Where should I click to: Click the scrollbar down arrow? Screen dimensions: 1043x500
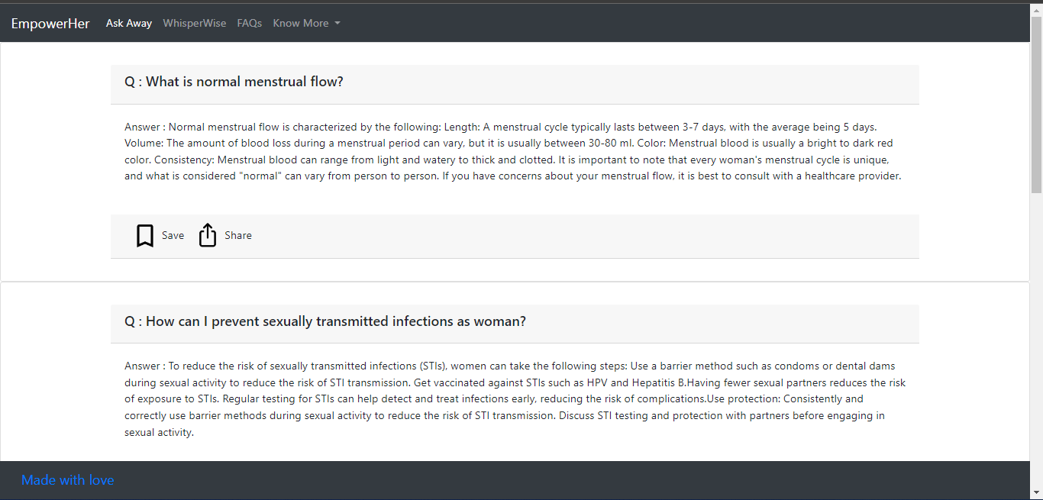[x=1036, y=492]
